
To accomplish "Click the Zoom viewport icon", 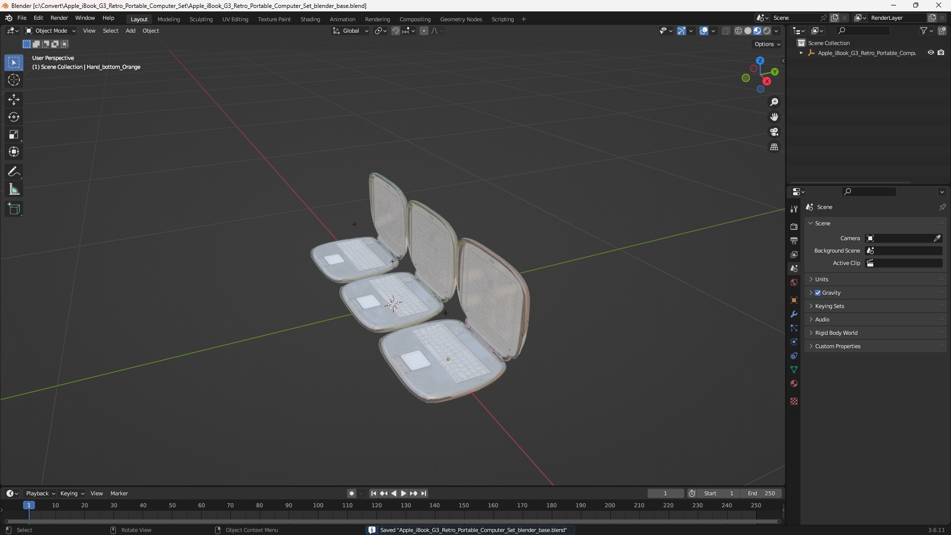I will click(774, 102).
